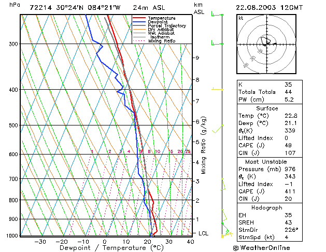The image size is (326, 252).
Task: Select the 'Wet Adiabat' legend label
Action: pos(161,33)
